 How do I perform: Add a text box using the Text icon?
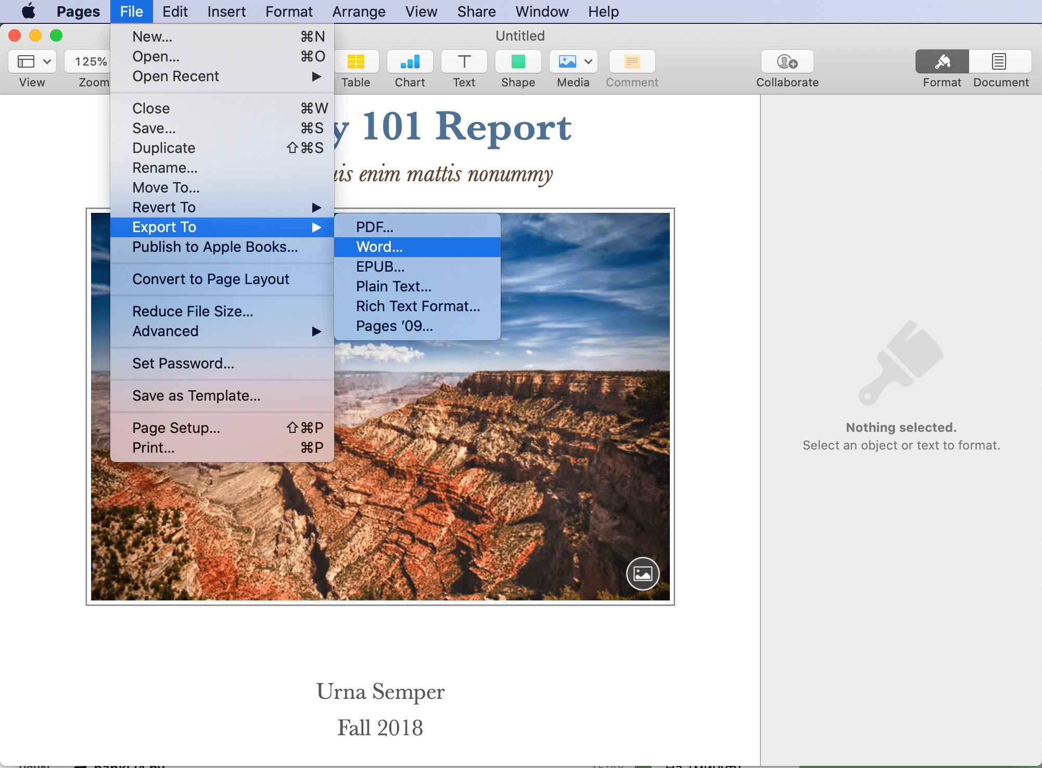click(x=464, y=62)
